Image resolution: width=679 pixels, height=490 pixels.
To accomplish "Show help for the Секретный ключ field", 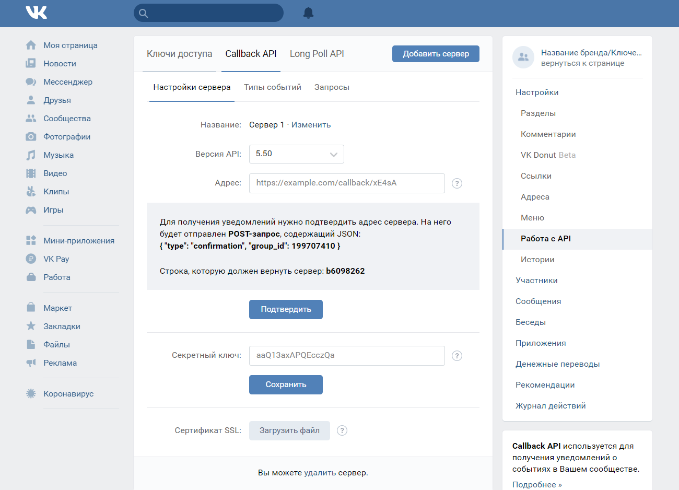I will click(457, 356).
